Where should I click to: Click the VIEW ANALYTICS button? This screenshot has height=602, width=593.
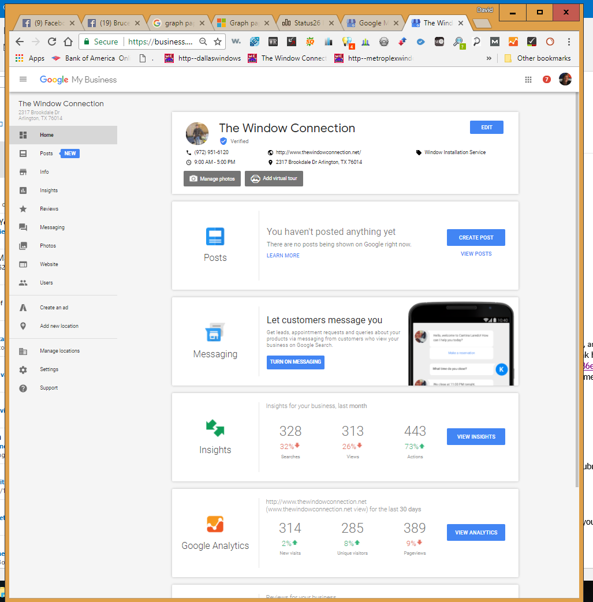(x=476, y=533)
